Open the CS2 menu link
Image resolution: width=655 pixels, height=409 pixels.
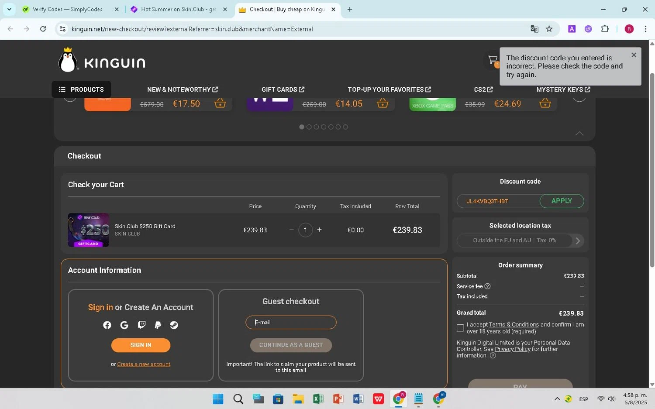click(483, 89)
